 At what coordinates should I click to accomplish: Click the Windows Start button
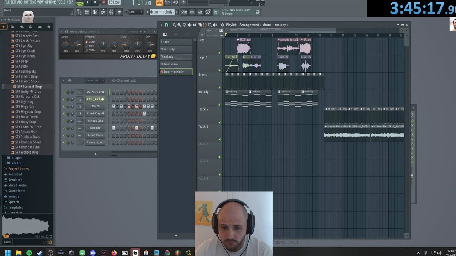8,253
